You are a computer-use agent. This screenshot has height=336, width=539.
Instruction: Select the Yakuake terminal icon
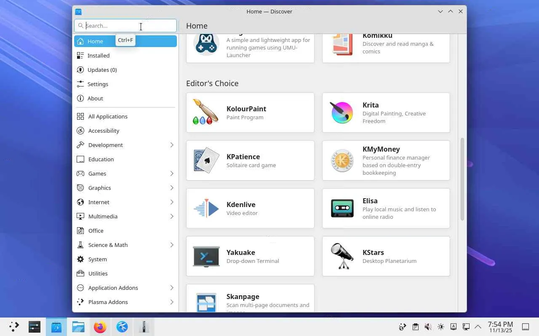click(x=205, y=256)
